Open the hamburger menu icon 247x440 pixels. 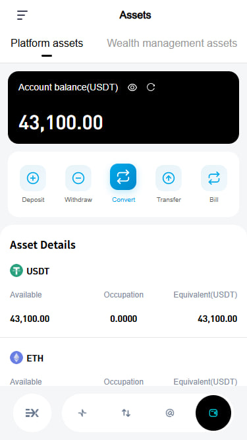coord(22,15)
